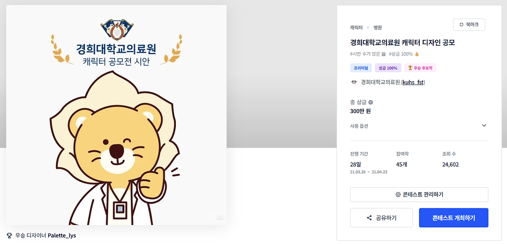Click the 콘테스트 개최하기 button
507x244 pixels.
(x=454, y=218)
